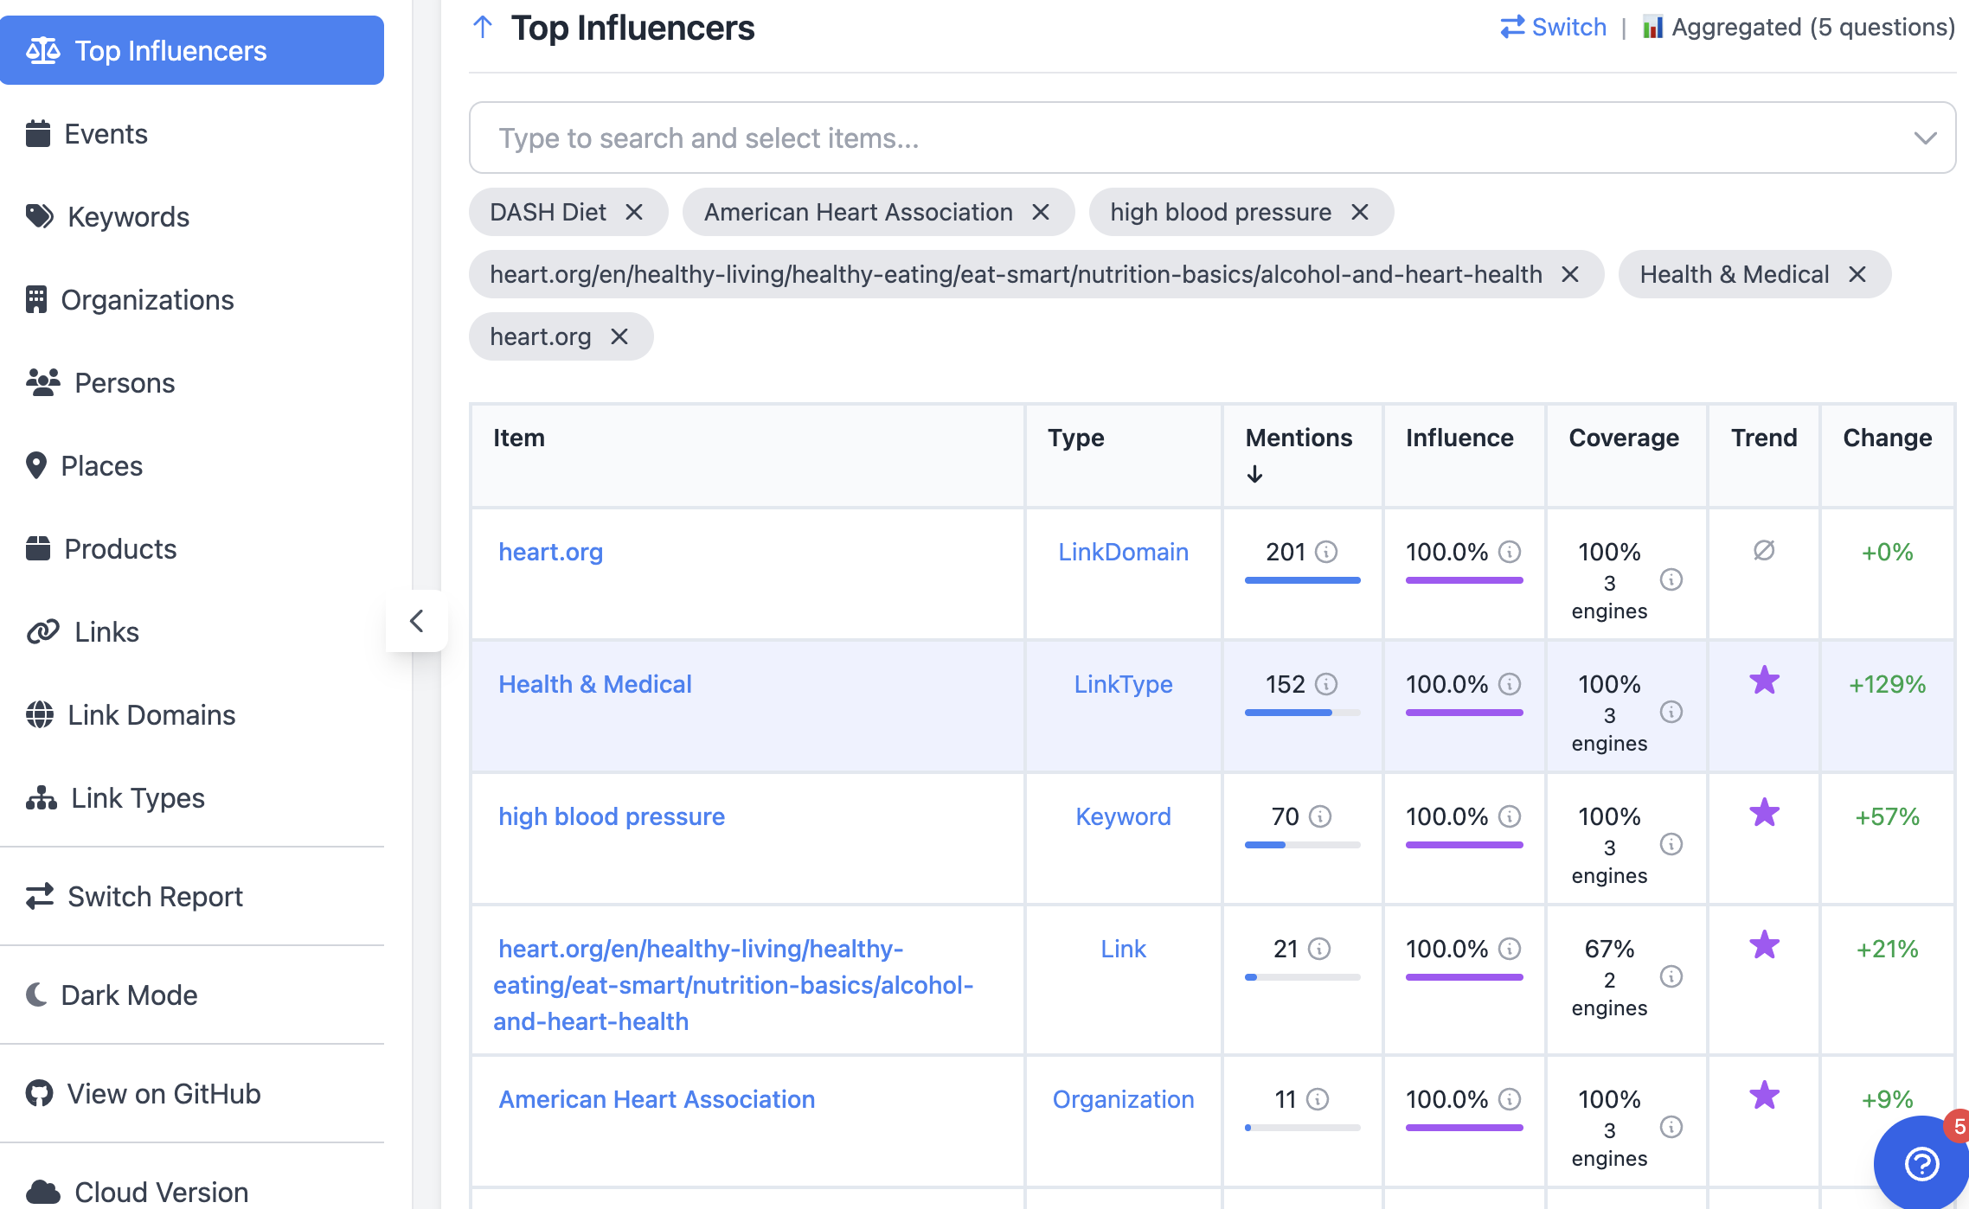The height and width of the screenshot is (1209, 1969).
Task: Go to Link Domains in sidebar
Action: [x=151, y=715]
